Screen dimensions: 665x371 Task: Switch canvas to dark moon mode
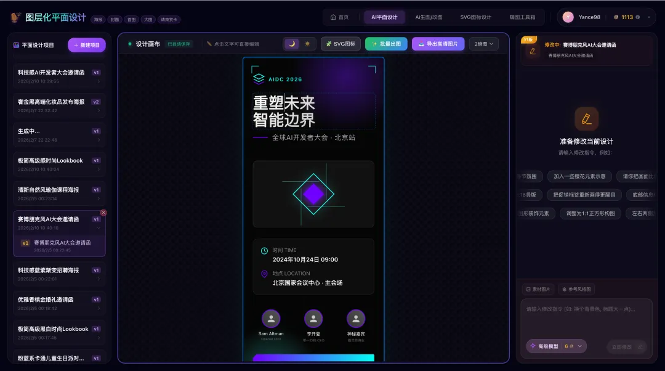(292, 44)
